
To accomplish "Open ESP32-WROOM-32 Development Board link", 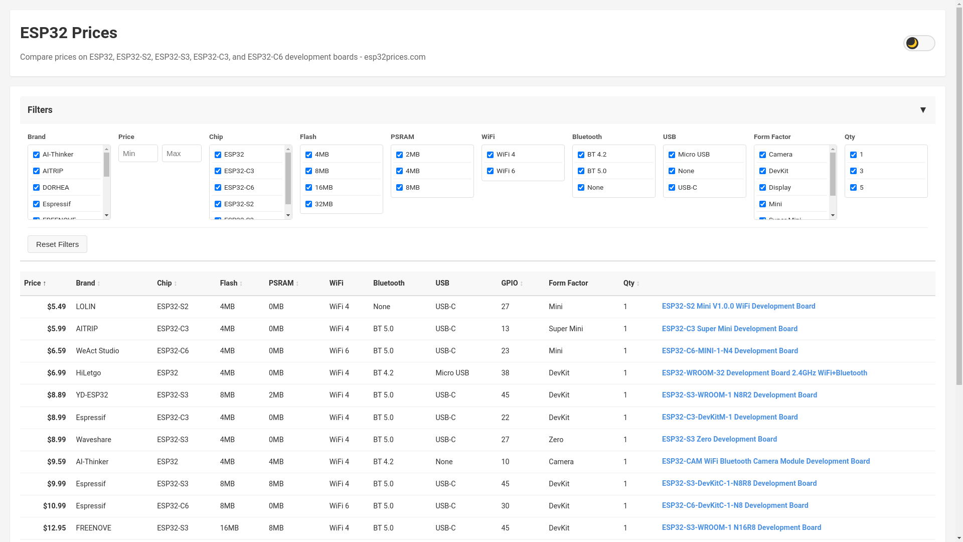I will point(764,373).
